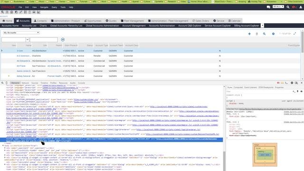
Task: Switch to the Opportunities screen tab
Action: (93, 21)
